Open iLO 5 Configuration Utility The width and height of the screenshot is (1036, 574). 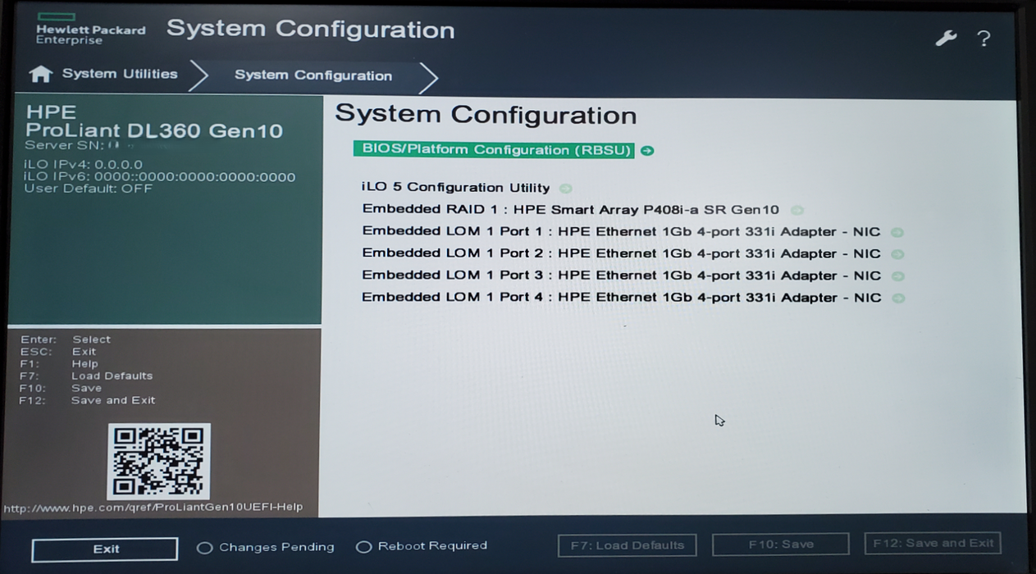456,188
